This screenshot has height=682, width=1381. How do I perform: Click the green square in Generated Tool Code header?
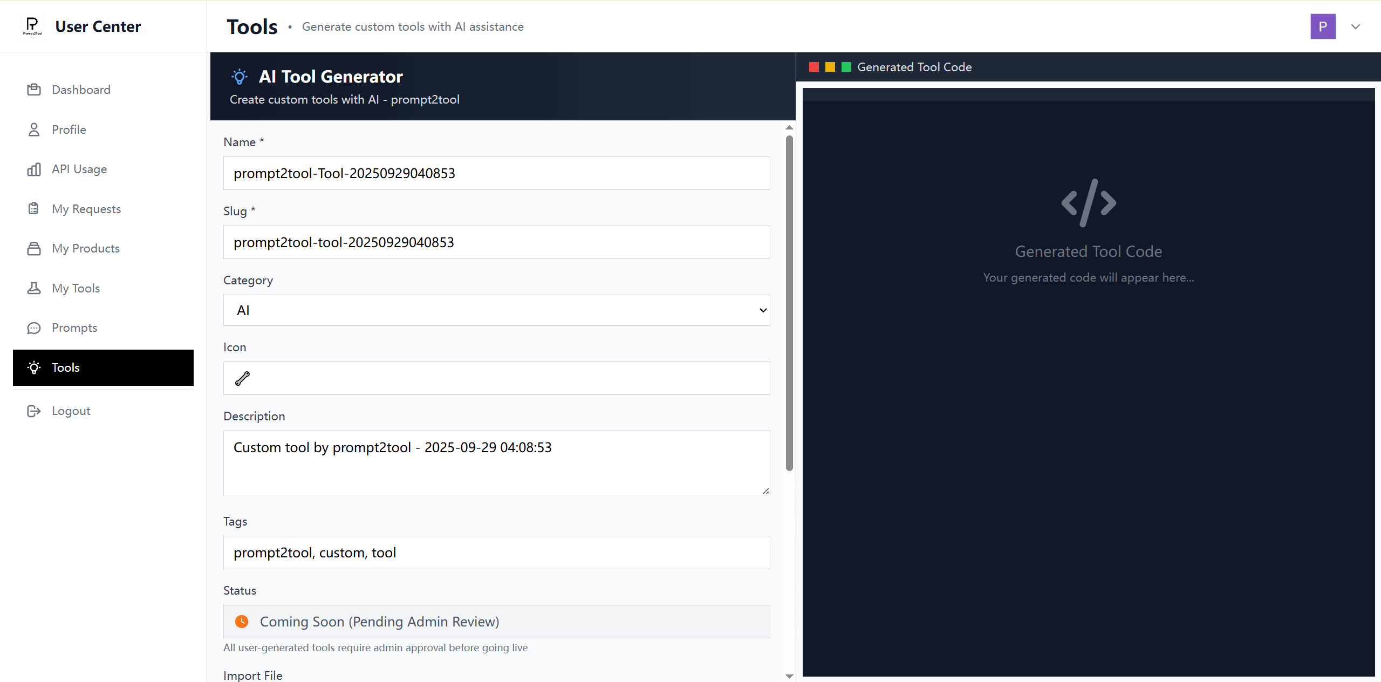point(846,67)
